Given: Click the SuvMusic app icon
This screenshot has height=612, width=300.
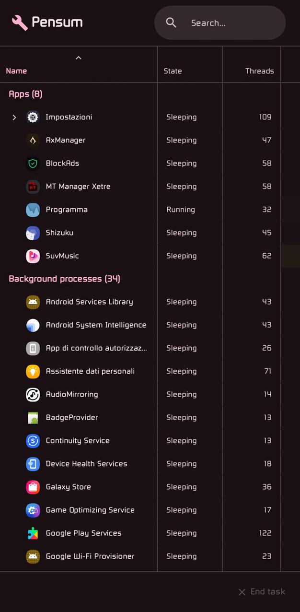Looking at the screenshot, I should click(x=33, y=256).
